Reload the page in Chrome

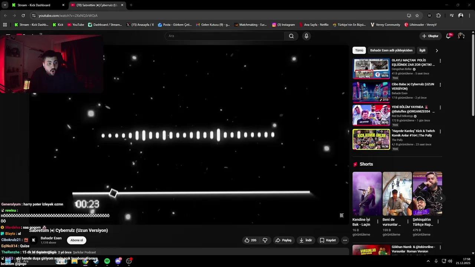23,16
